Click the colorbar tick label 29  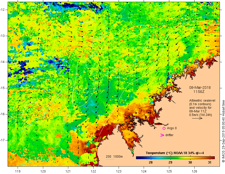170,162
